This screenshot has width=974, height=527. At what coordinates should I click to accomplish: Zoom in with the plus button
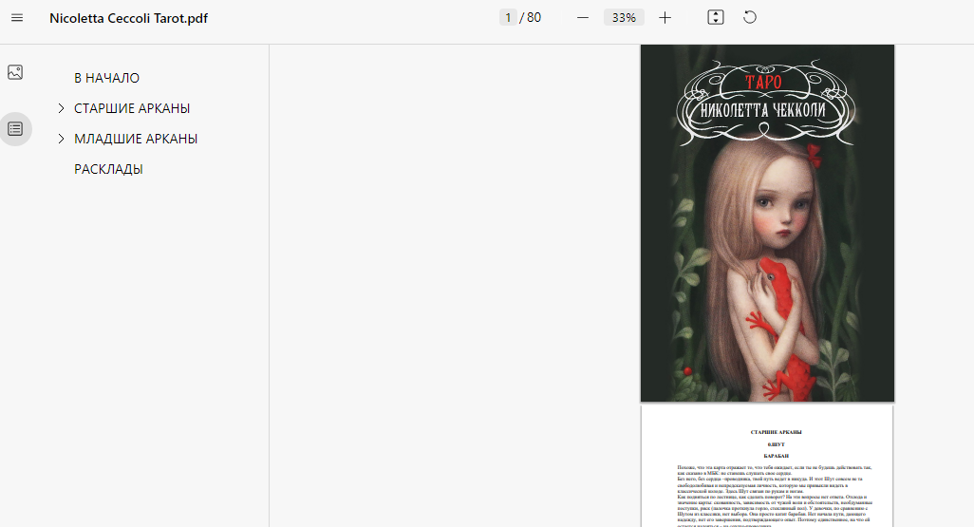665,18
